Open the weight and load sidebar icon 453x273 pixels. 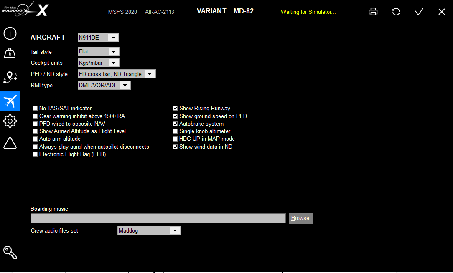tap(10, 53)
